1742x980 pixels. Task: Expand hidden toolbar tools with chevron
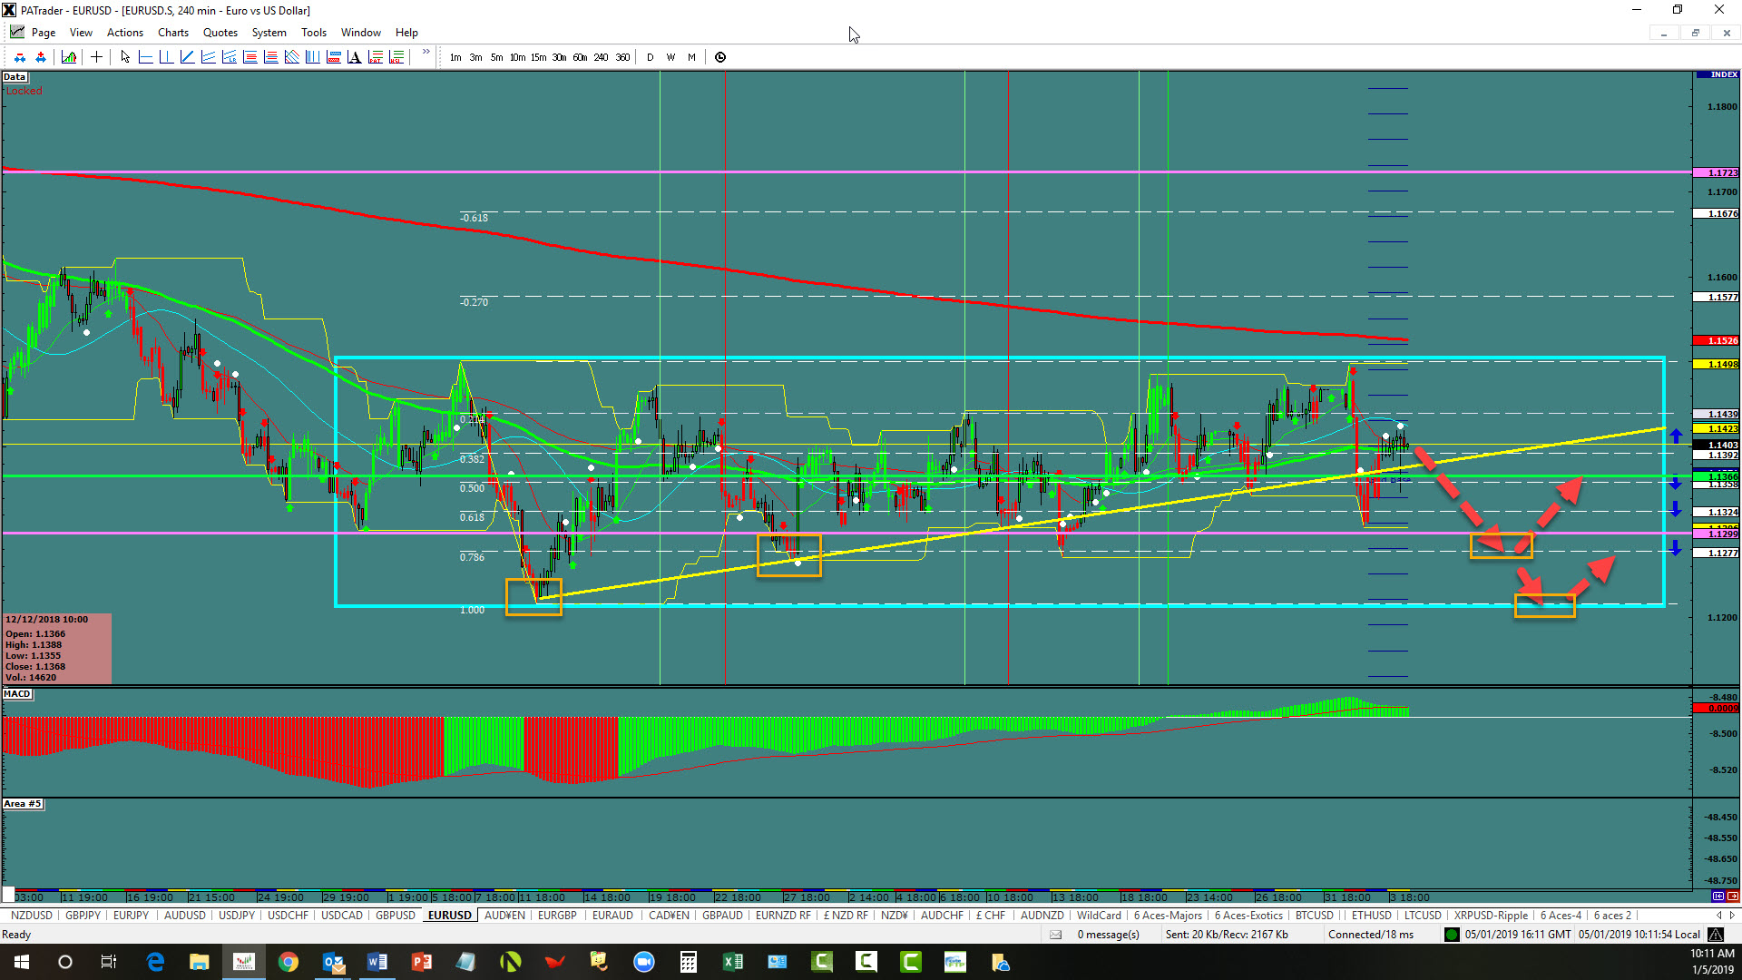coord(426,53)
